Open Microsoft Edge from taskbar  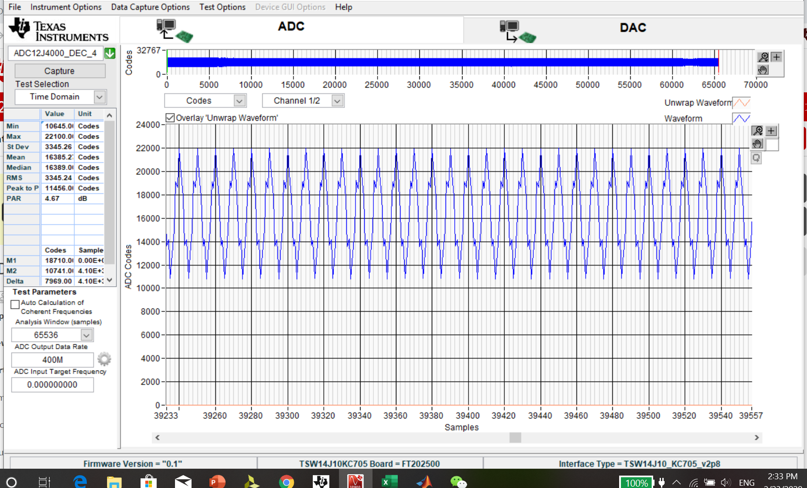(80, 481)
